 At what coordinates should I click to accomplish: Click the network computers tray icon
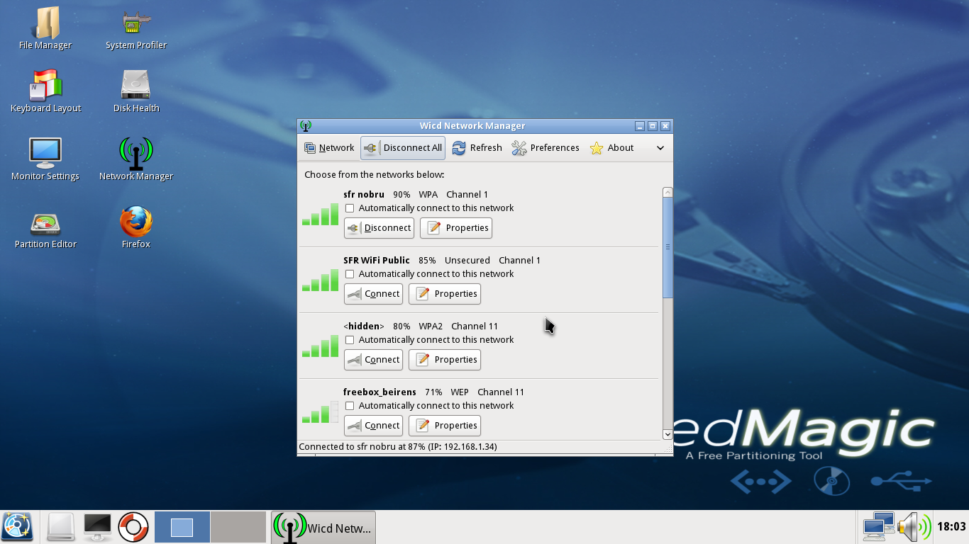(878, 527)
